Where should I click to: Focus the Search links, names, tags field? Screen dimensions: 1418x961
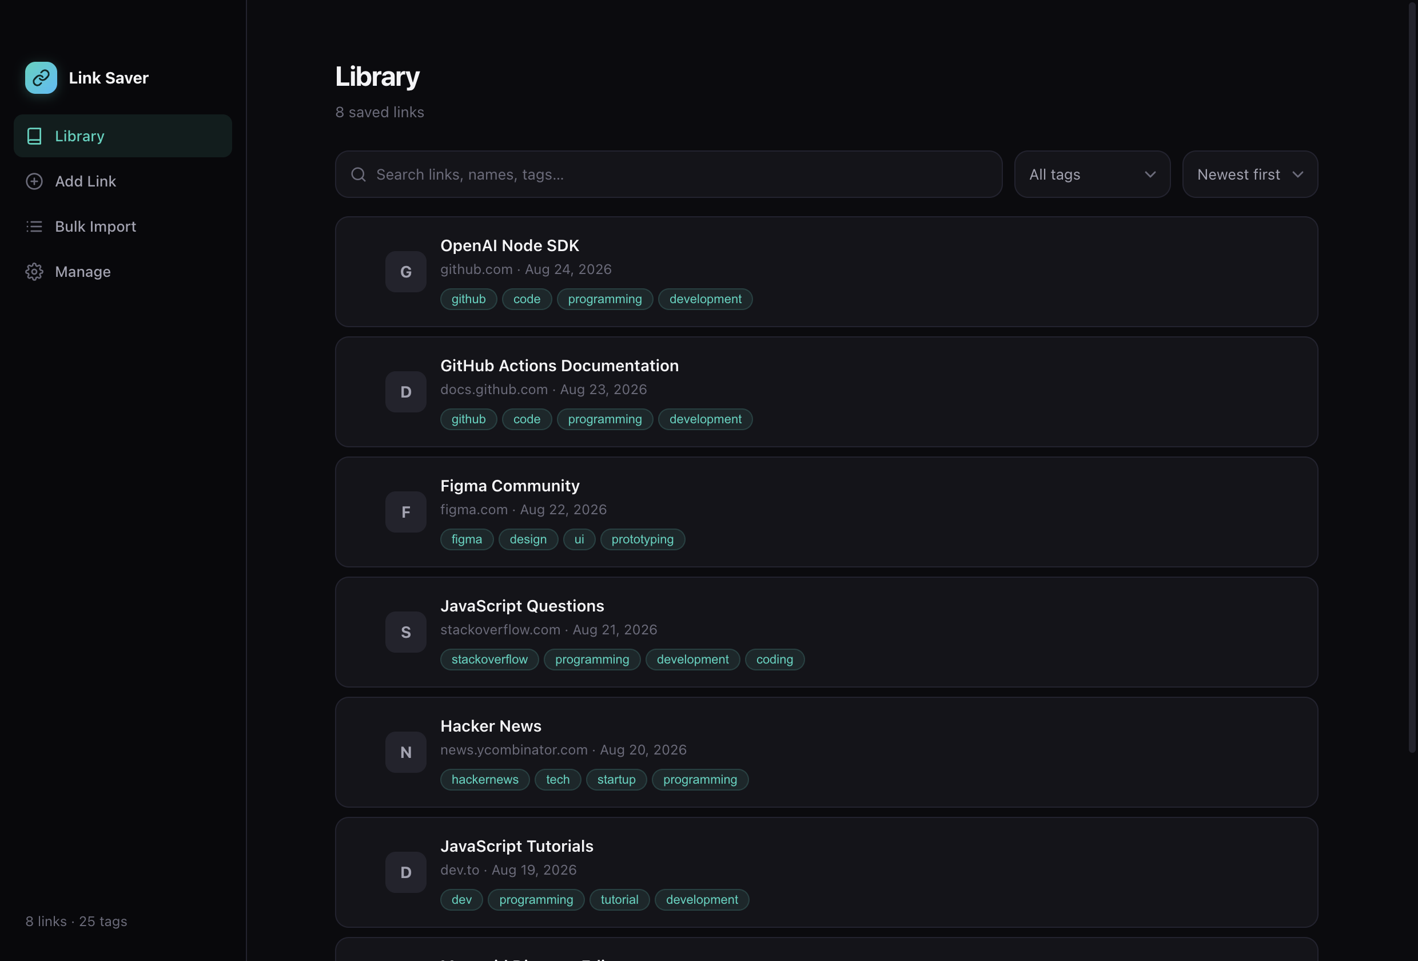pyautogui.click(x=669, y=174)
